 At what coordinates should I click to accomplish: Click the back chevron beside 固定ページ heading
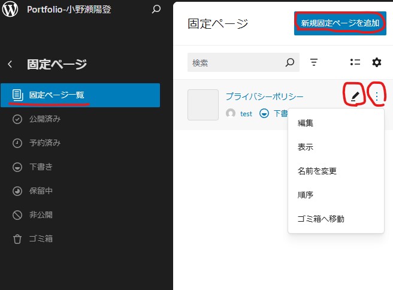pos(10,64)
